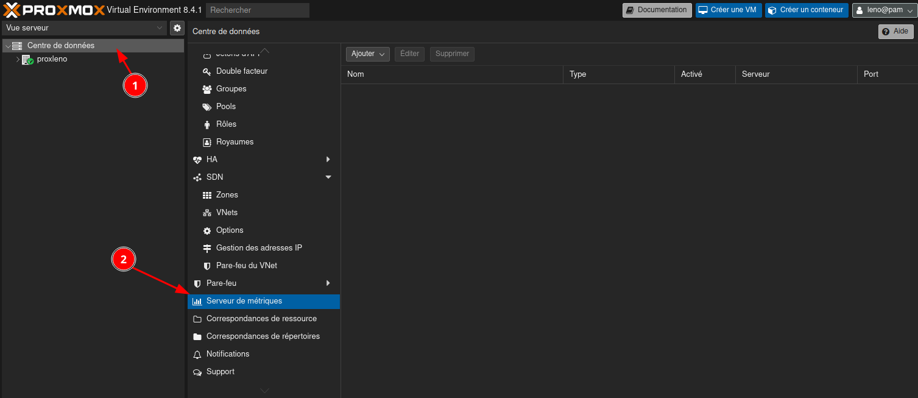
Task: Click the Pools tags icon
Action: coord(207,107)
